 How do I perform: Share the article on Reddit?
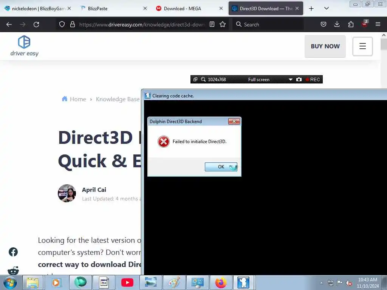click(x=13, y=270)
